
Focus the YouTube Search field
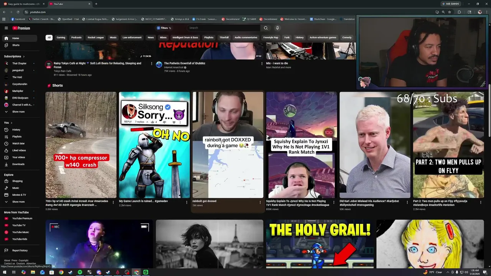click(224, 28)
